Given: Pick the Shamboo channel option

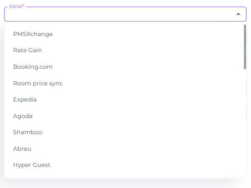Looking at the screenshot, I should (125, 132).
